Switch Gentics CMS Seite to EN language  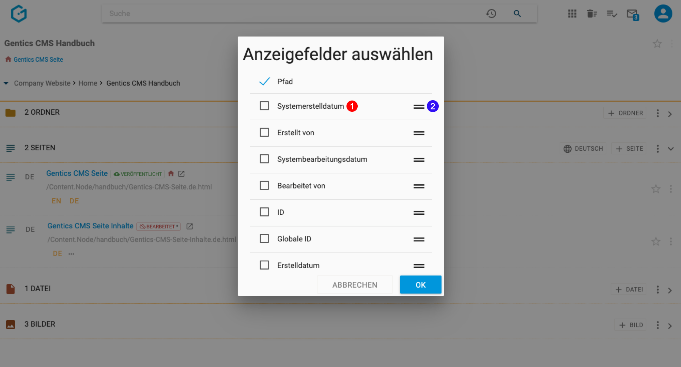point(57,201)
